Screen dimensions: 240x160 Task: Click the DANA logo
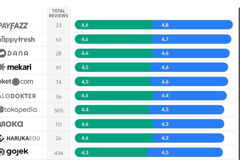click(x=14, y=53)
